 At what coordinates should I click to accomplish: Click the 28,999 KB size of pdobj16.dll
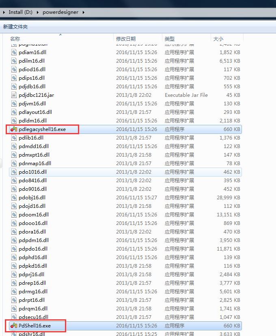tap(229, 198)
